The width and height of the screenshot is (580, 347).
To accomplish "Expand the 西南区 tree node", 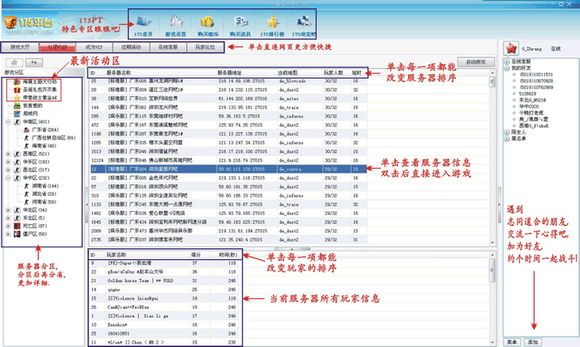I will pyautogui.click(x=8, y=154).
